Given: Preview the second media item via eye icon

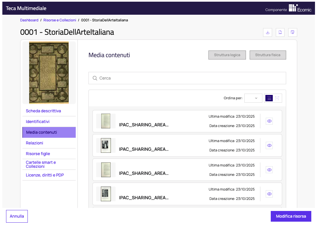Looking at the screenshot, I should [269, 145].
